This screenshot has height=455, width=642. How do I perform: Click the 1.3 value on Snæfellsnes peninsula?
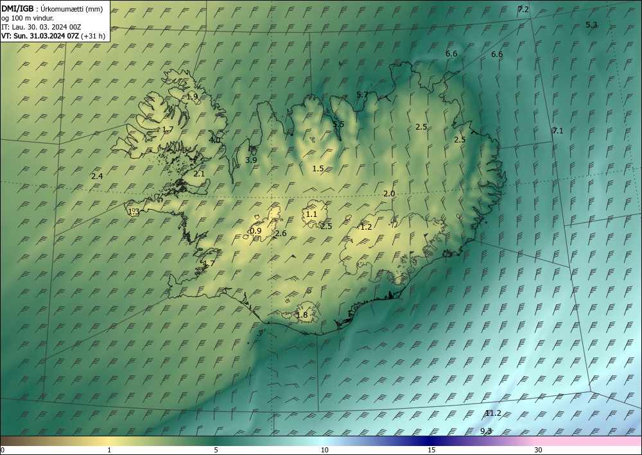pos(134,212)
